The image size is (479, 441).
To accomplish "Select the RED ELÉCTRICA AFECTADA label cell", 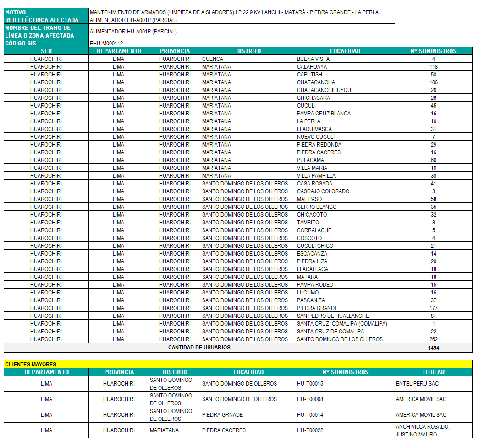I will click(x=46, y=20).
